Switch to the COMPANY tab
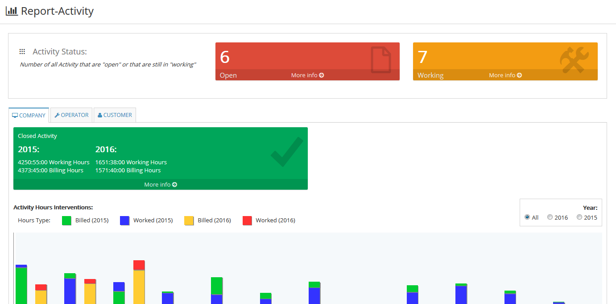The height and width of the screenshot is (304, 616). (29, 115)
